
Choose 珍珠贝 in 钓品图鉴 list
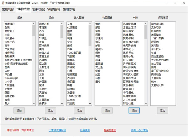[x=99, y=38]
